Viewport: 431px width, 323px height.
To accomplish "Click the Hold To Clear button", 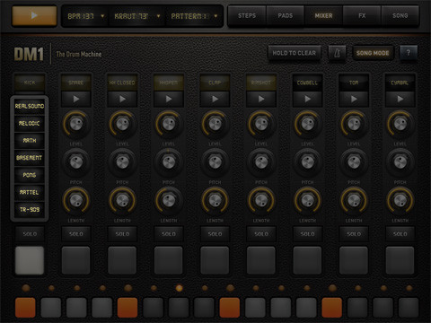I will [295, 53].
